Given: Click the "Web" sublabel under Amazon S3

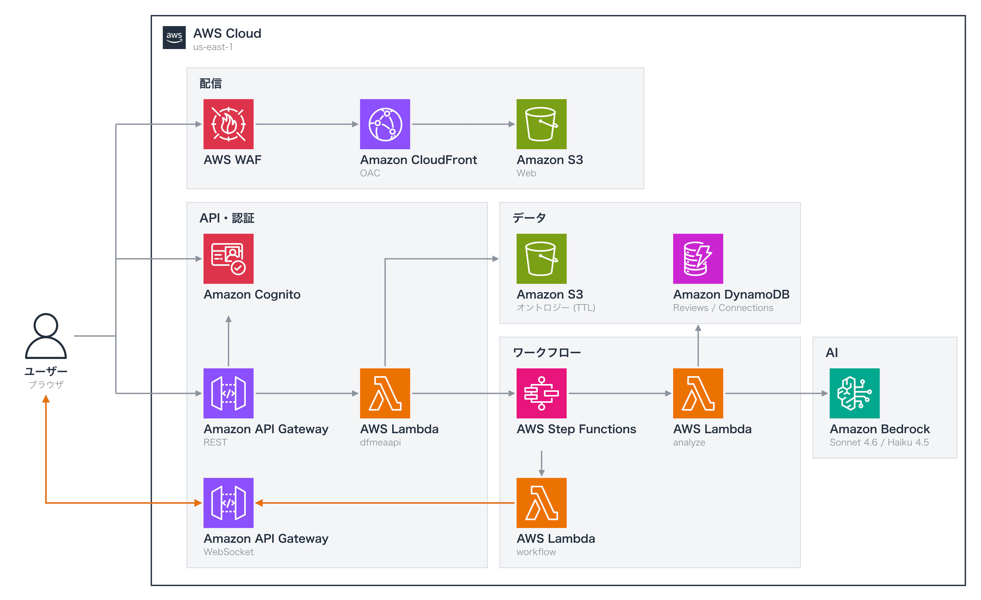Looking at the screenshot, I should pos(526,173).
